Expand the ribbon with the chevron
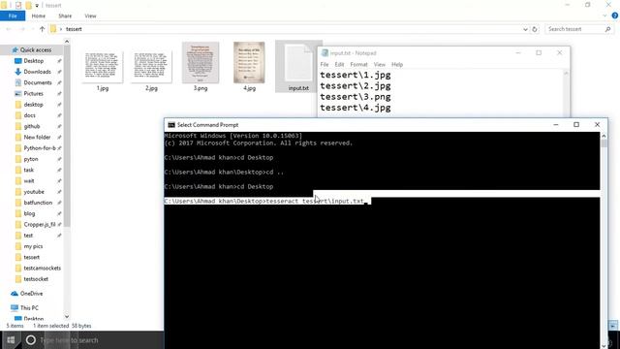The image size is (620, 349). click(x=604, y=16)
